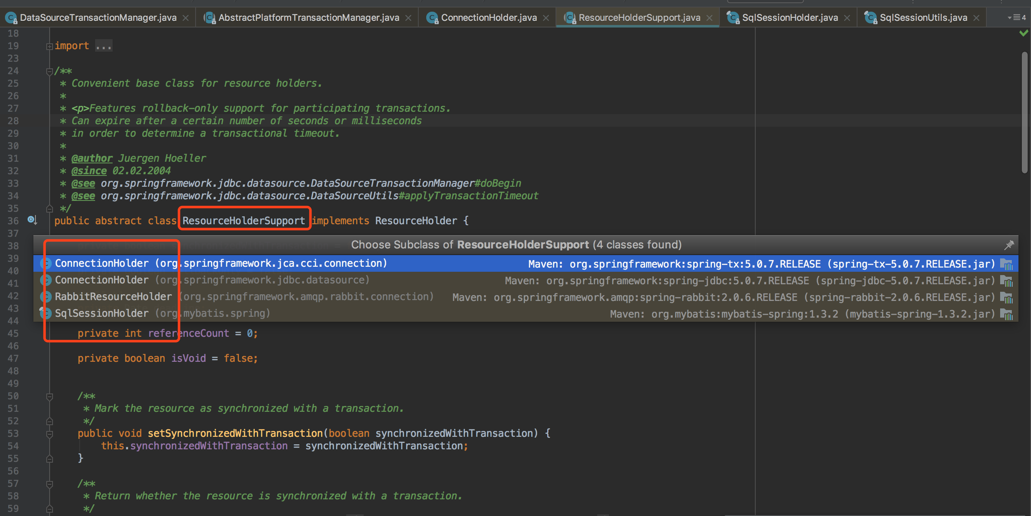Viewport: 1031px width, 516px height.
Task: Switch to the SqlSessionHolder.java tab
Action: click(x=790, y=18)
